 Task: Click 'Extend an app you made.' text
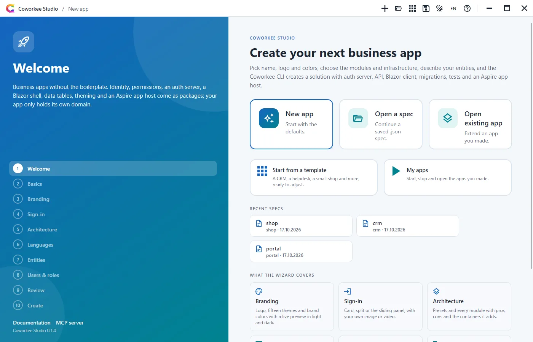[481, 137]
